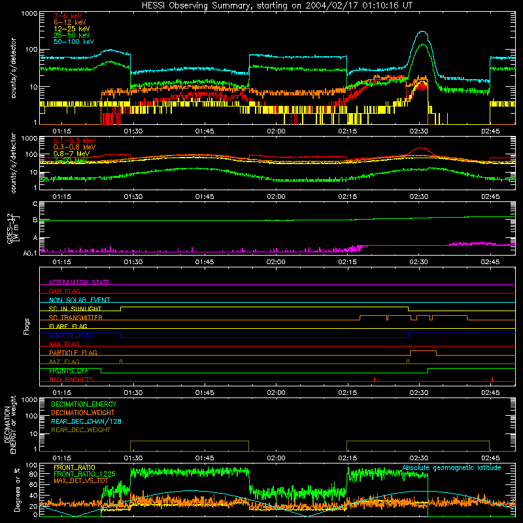Select the DECIMATION_ENERGY legend label
The height and width of the screenshot is (523, 523).
[84, 404]
